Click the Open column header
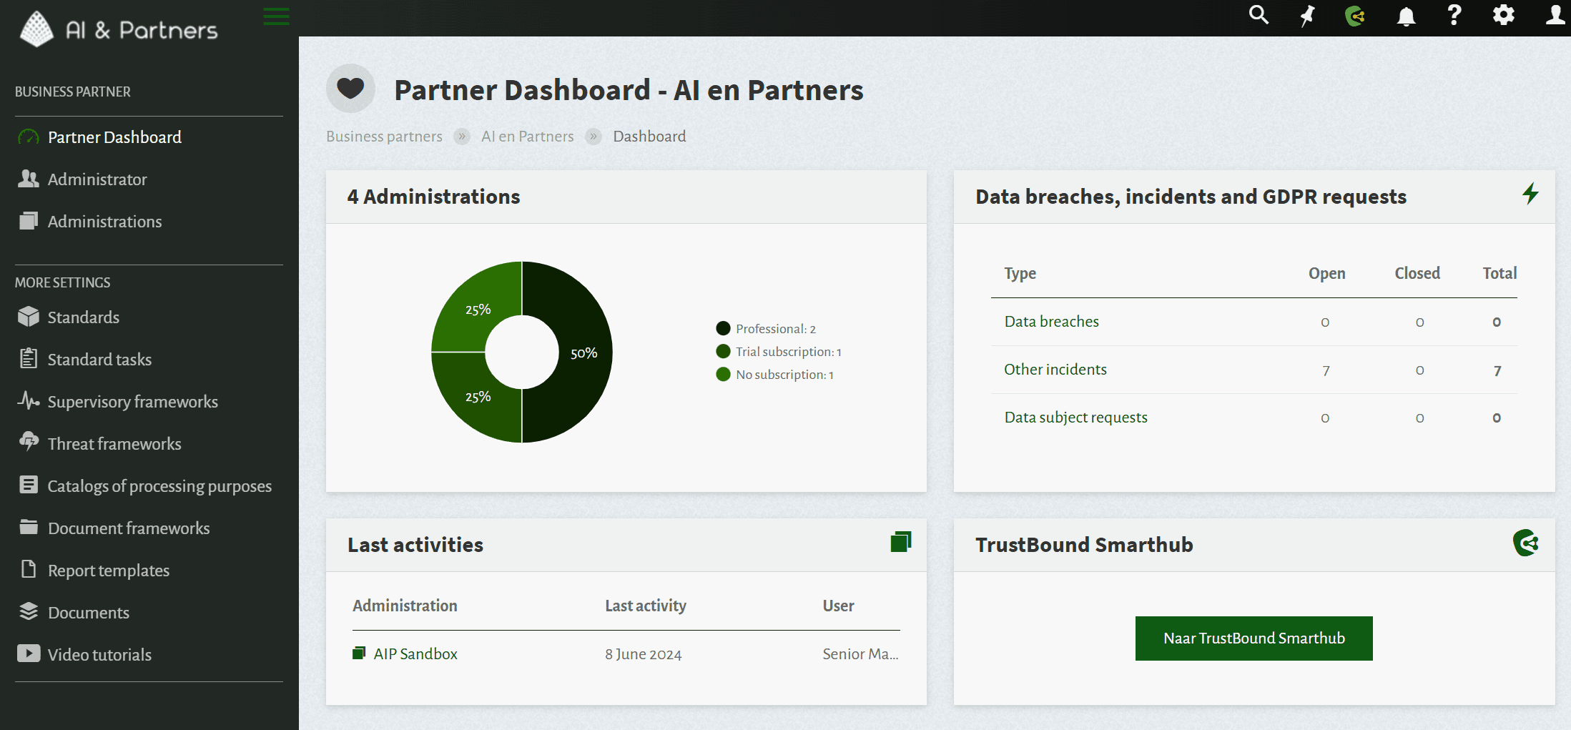The height and width of the screenshot is (730, 1571). (x=1326, y=273)
